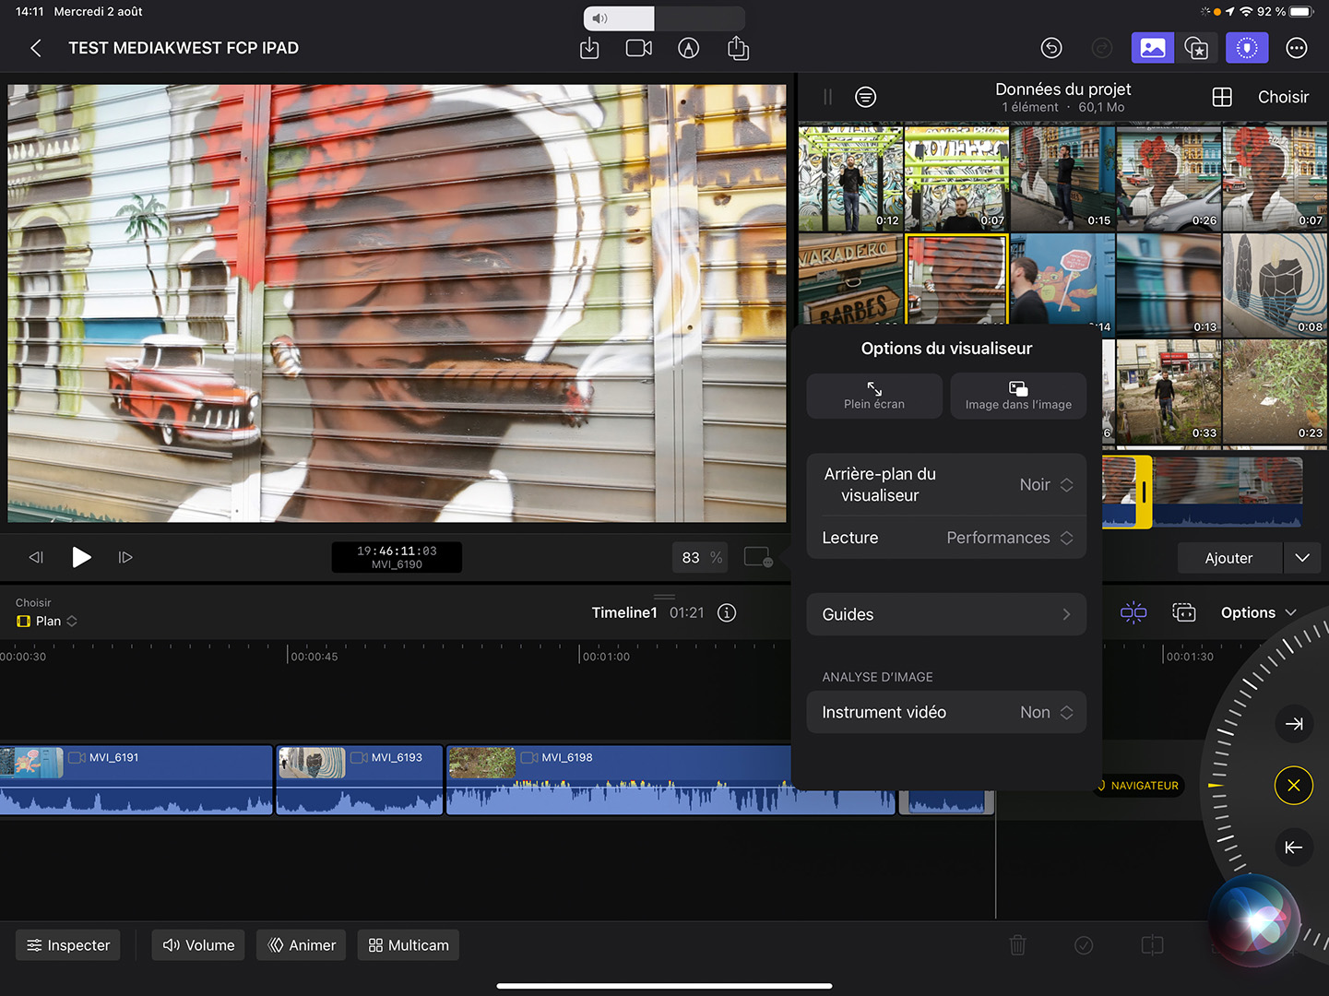This screenshot has width=1329, height=996.
Task: Open the more options ellipsis menu
Action: pos(1296,48)
